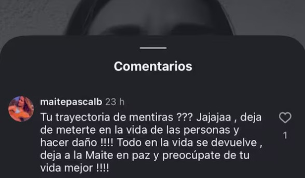Screen dimensions: 305x178
Task: Like maitepascalb's comment with the heart icon
Action: tap(285, 118)
